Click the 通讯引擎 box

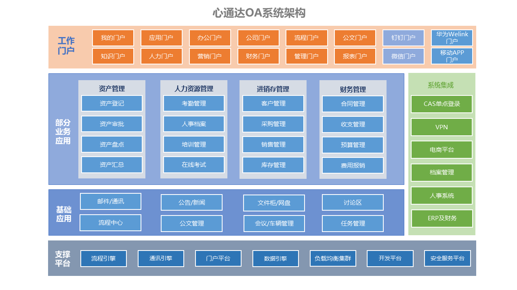coord(161,259)
